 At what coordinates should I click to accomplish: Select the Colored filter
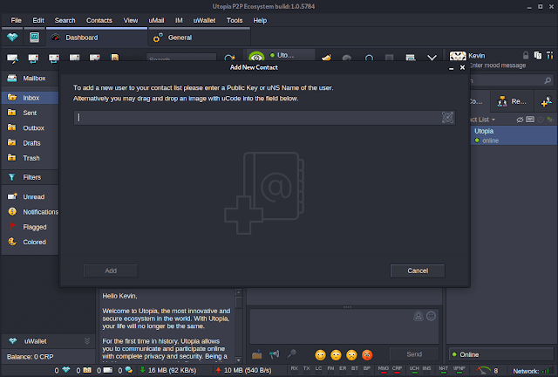pyautogui.click(x=34, y=242)
